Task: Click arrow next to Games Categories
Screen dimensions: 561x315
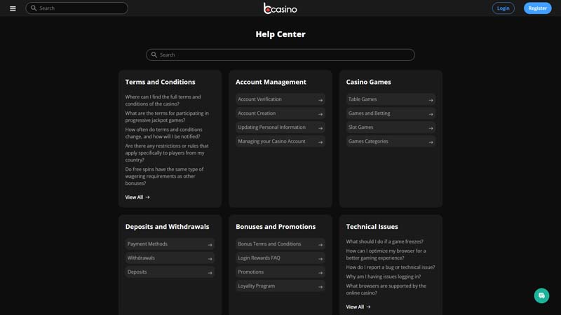Action: (x=431, y=142)
